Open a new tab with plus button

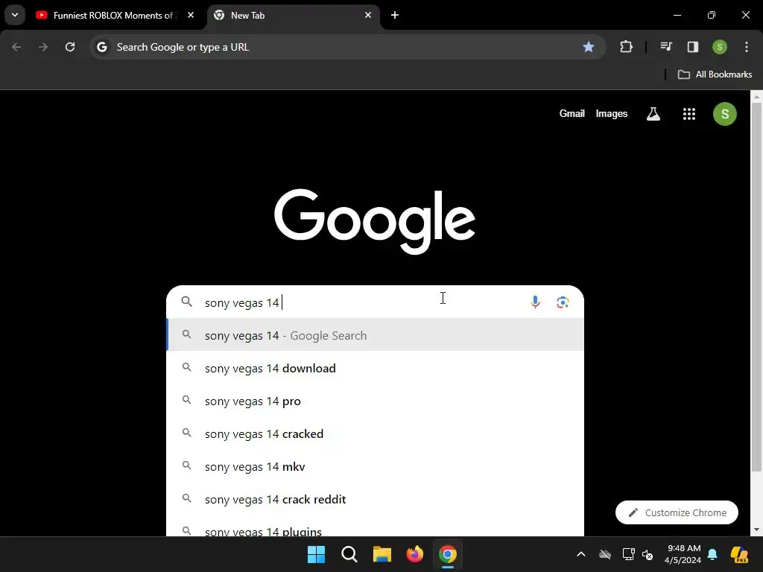click(x=395, y=15)
